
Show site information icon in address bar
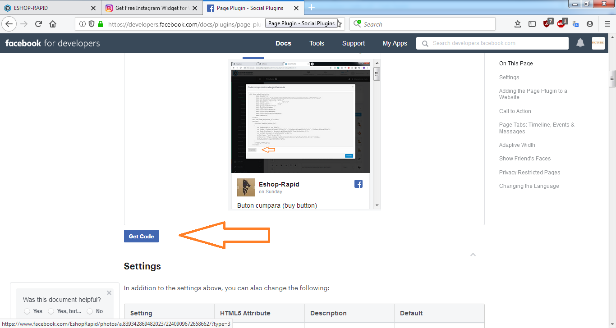click(83, 24)
